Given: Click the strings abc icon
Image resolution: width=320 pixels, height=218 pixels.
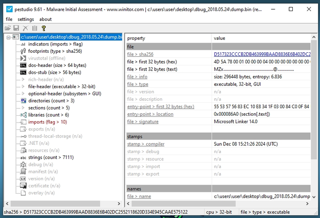Looking at the screenshot, I should (23, 157).
